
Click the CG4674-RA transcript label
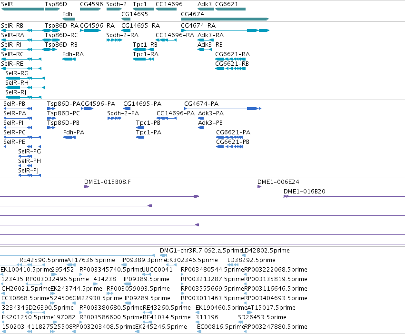pyautogui.click(x=198, y=26)
